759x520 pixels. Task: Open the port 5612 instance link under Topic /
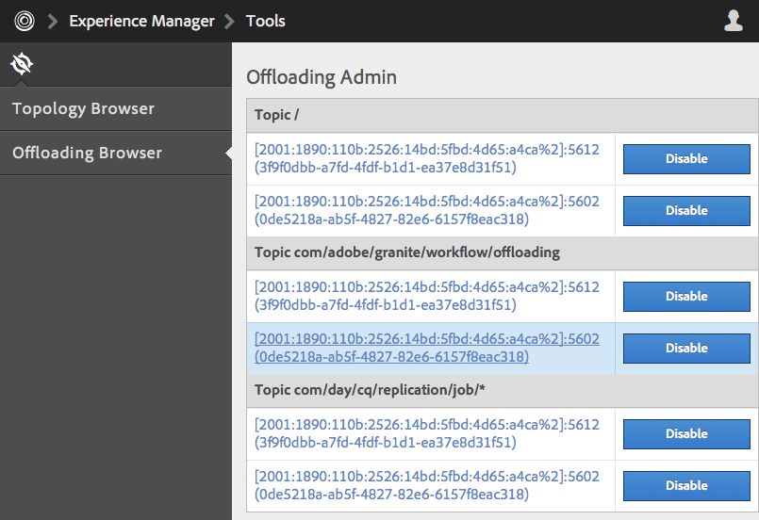point(426,159)
